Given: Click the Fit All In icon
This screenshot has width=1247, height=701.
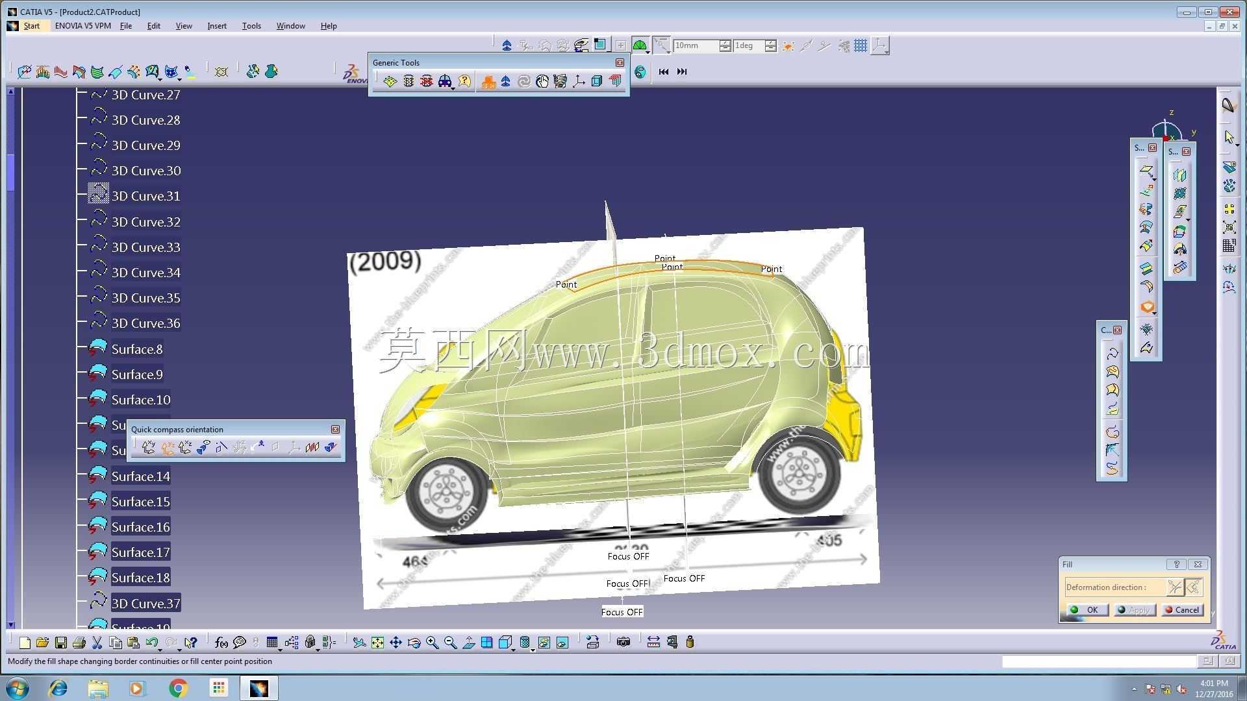Looking at the screenshot, I should (377, 643).
